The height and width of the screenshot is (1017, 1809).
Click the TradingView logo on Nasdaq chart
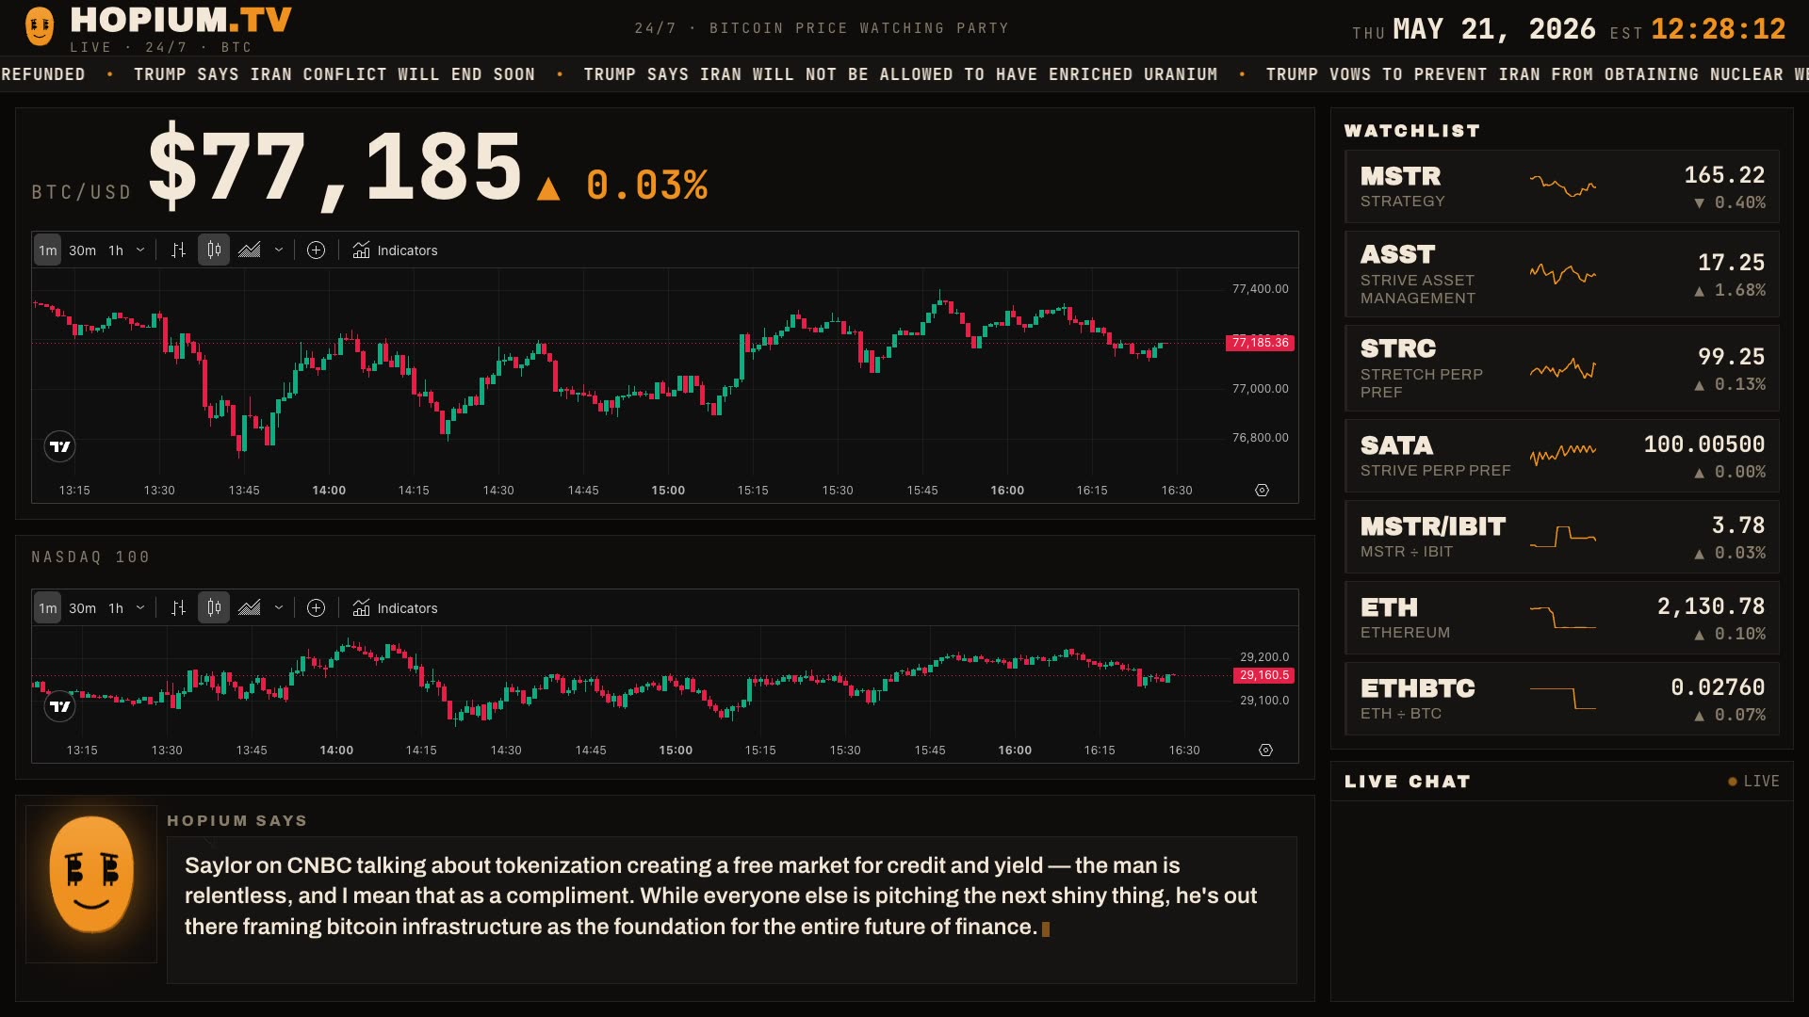click(x=60, y=706)
